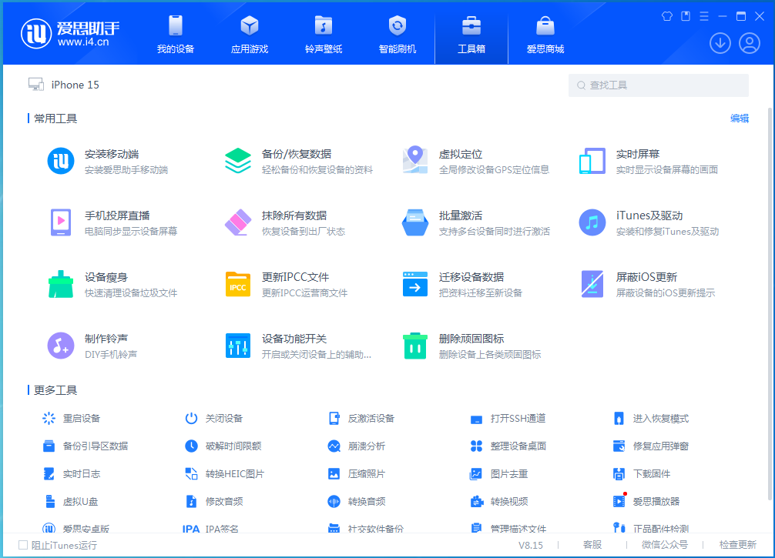This screenshot has width=775, height=558.
Task: Open the 下载固件 tool
Action: click(642, 474)
